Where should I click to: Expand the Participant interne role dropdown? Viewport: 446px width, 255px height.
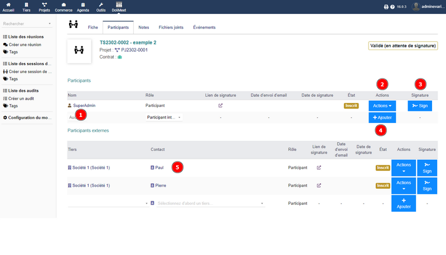pyautogui.click(x=163, y=117)
